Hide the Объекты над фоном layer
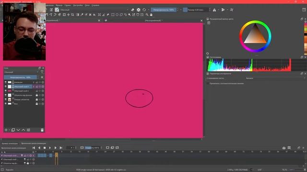 [5, 95]
